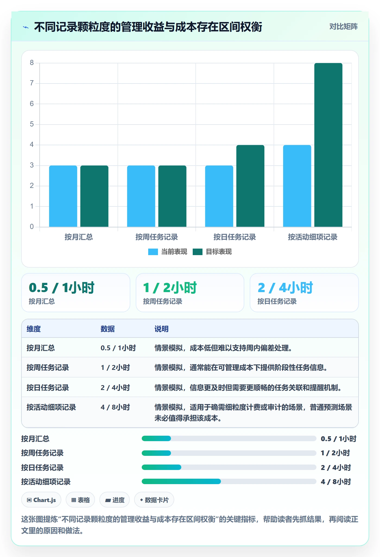Viewport: 380px width, 557px height.
Task: Open the 0.5 / 1小时 data card
Action: [76, 293]
